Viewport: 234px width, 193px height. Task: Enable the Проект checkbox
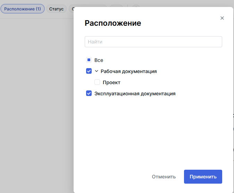[97, 82]
